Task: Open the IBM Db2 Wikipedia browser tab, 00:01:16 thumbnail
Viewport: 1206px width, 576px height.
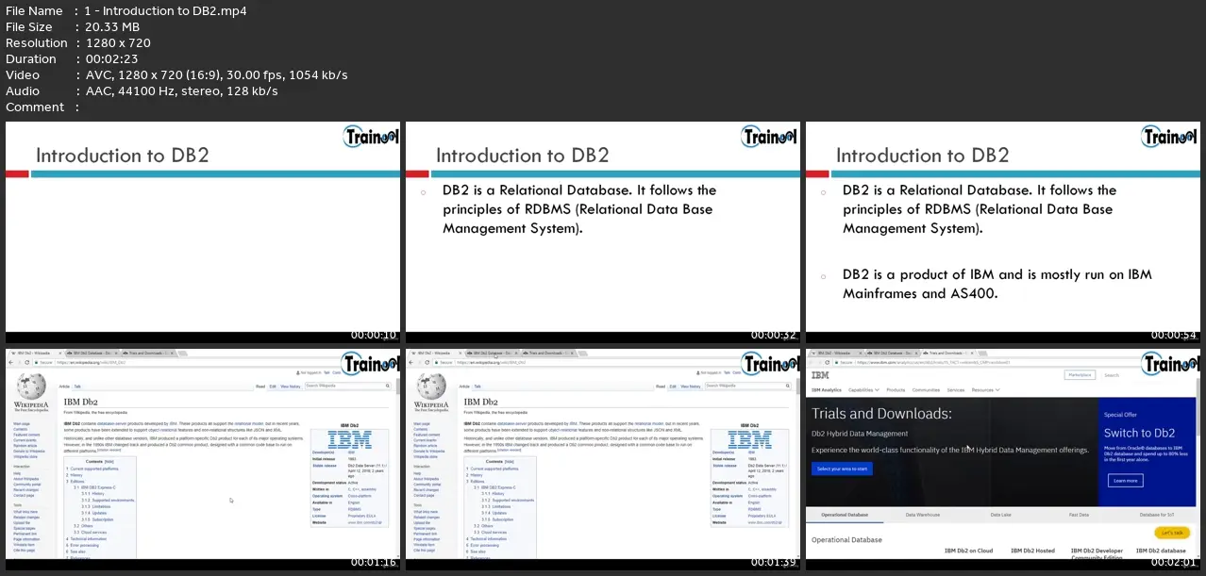Action: click(x=35, y=353)
